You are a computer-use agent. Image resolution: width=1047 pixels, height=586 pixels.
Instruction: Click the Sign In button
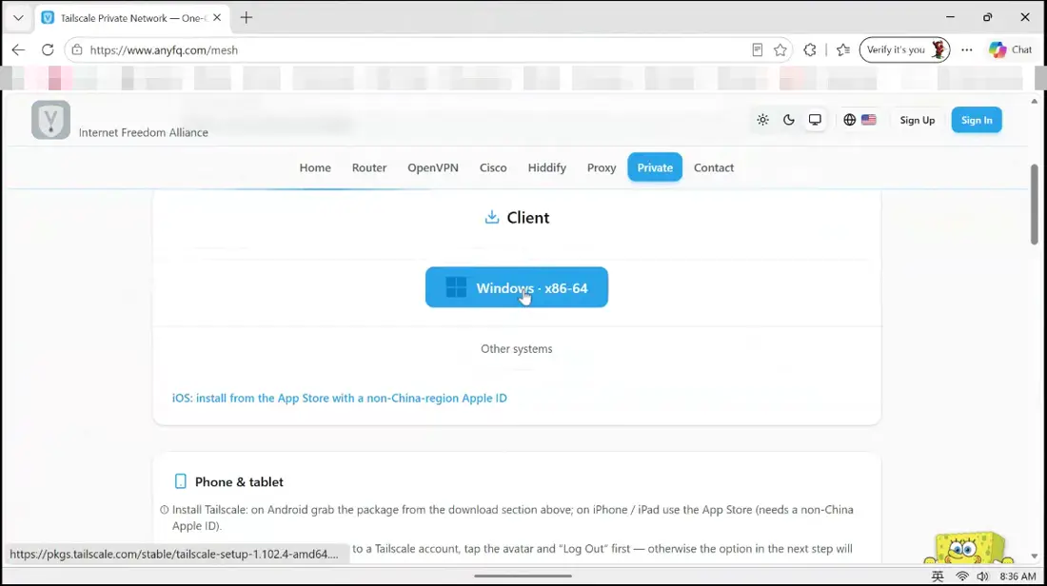[977, 120]
